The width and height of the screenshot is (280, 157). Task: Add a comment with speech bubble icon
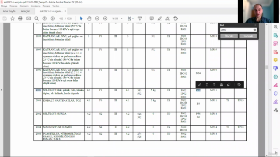[x=152, y=18]
